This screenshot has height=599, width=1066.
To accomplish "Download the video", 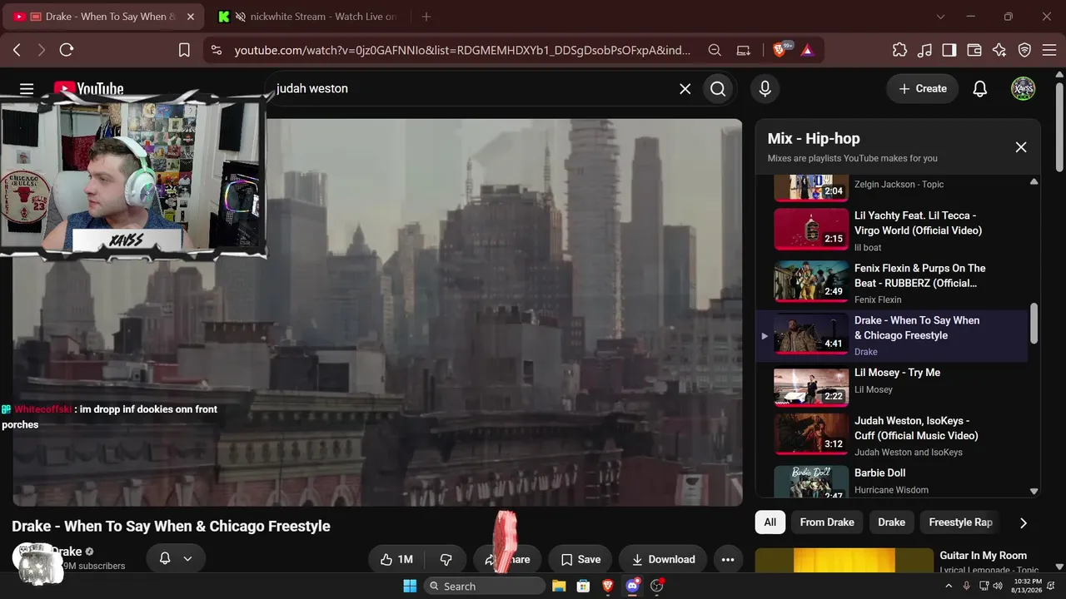I will click(663, 560).
